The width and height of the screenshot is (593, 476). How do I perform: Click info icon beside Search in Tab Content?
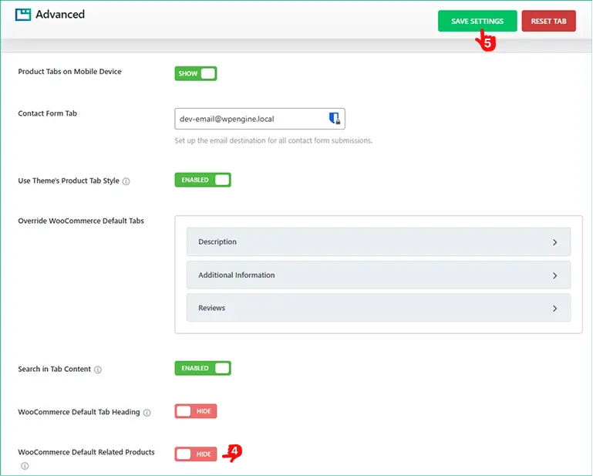(x=98, y=370)
